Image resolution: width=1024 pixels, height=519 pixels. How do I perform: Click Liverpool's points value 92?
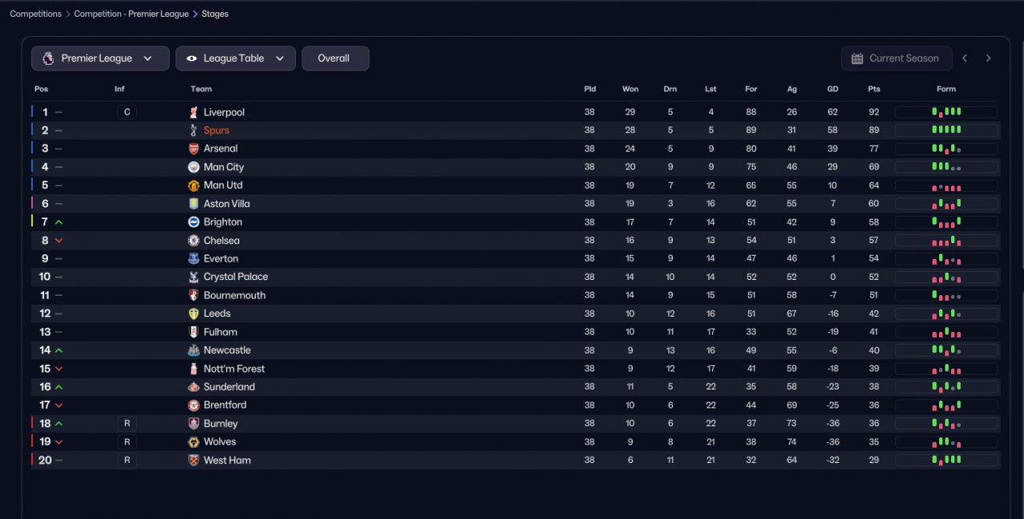tap(874, 113)
